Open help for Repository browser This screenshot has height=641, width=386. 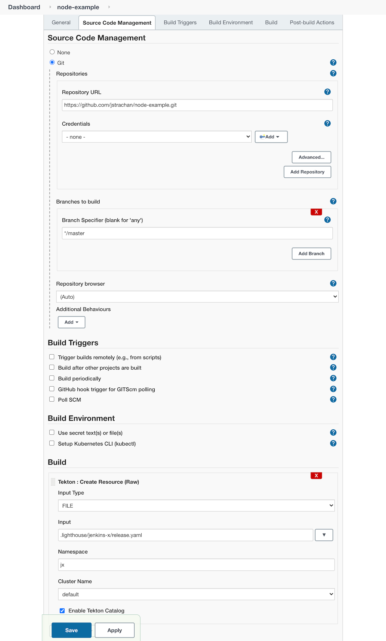[x=333, y=283]
